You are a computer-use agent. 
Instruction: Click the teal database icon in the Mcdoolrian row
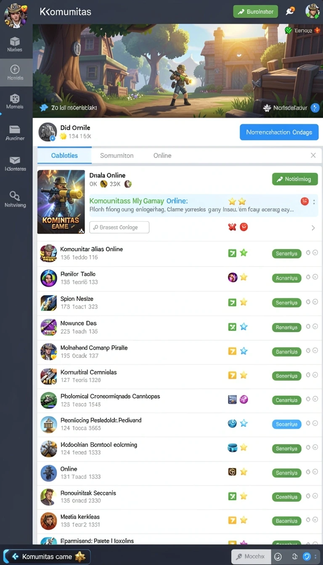pos(232,448)
